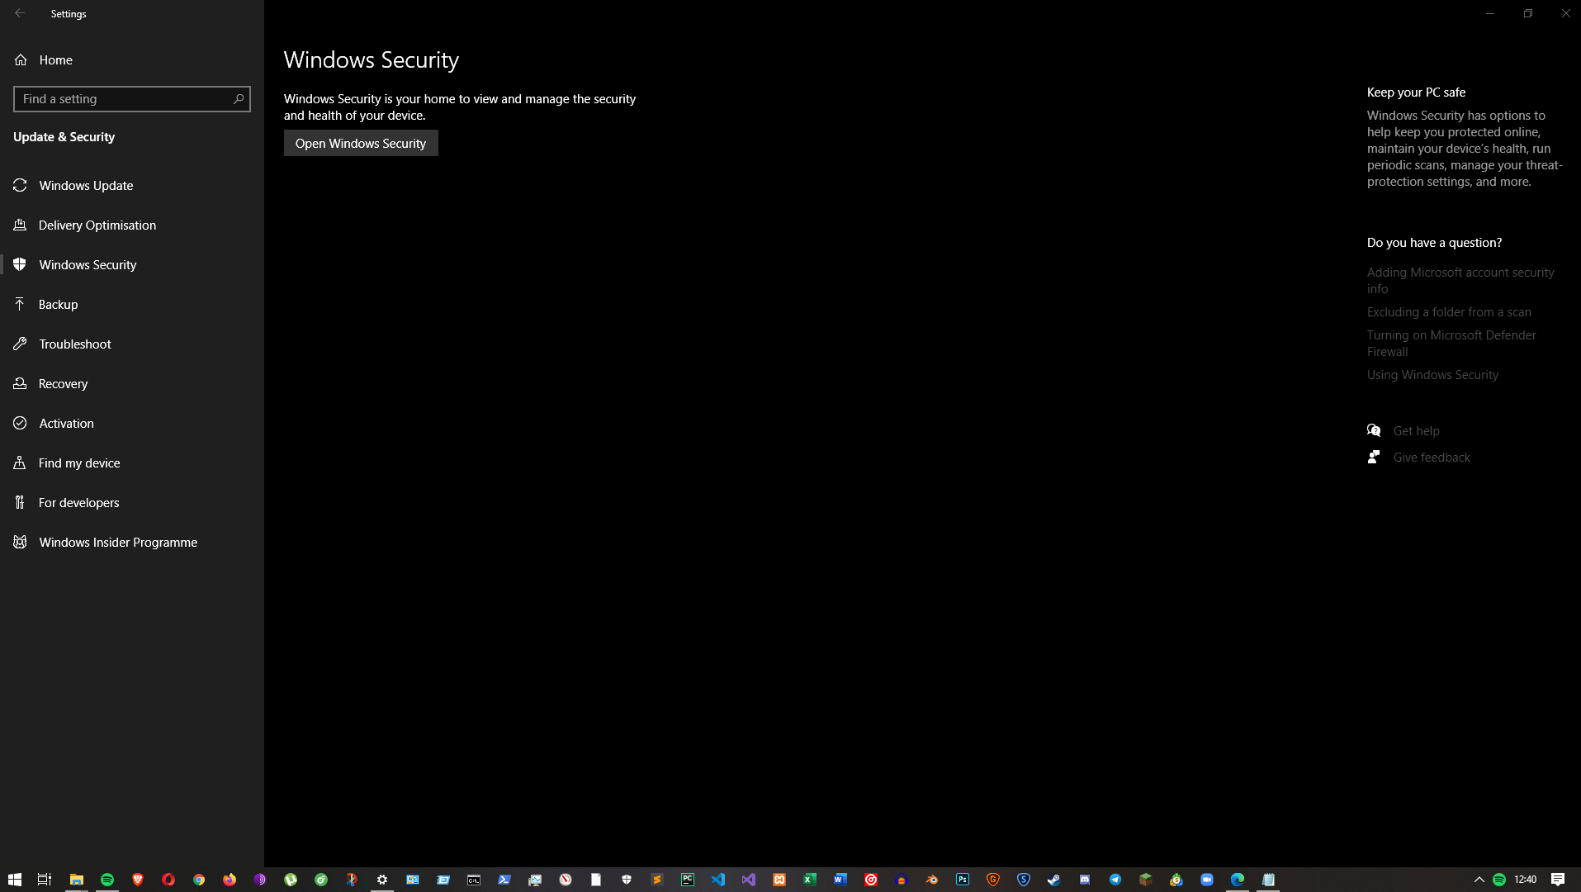Open the Activation settings page
1581x892 pixels.
tap(132, 423)
